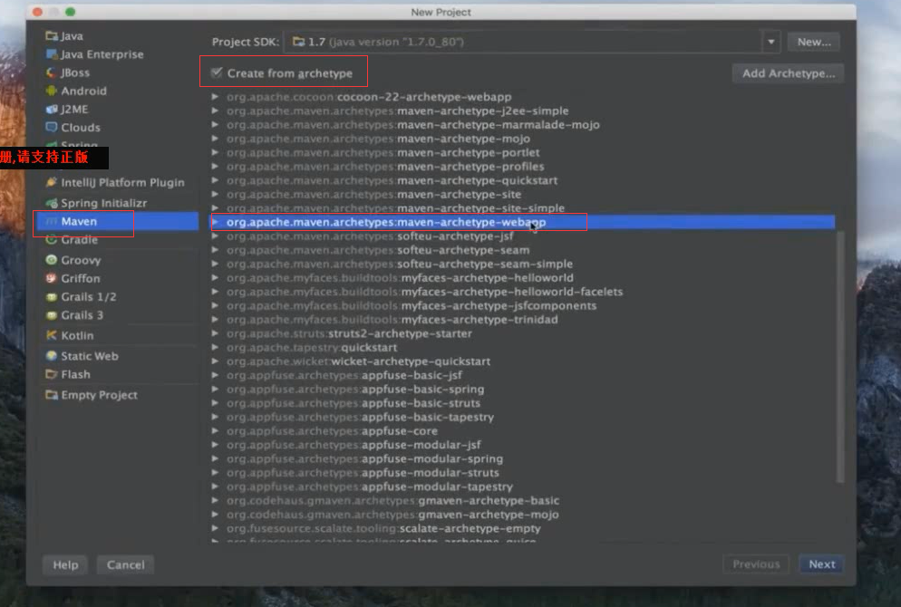This screenshot has width=901, height=607.
Task: Click the Spring Initializr icon
Action: pos(51,203)
